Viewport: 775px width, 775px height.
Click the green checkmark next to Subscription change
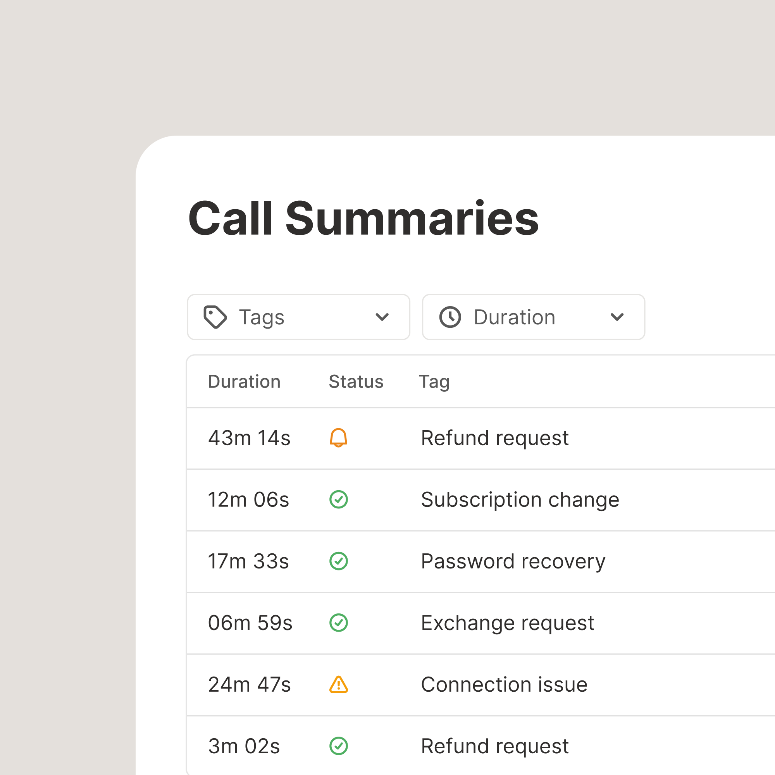coord(338,499)
